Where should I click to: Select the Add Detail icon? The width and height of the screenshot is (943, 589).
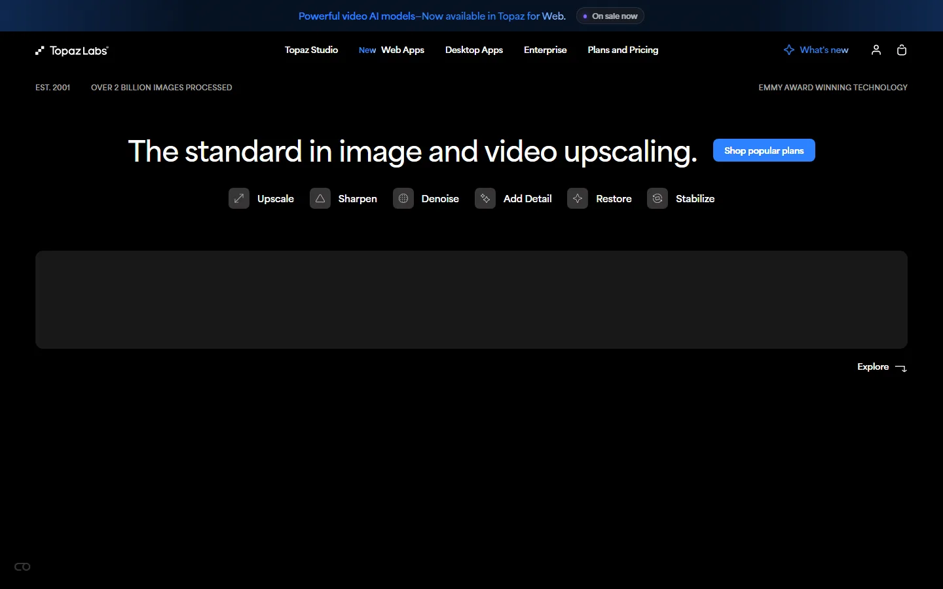(x=485, y=198)
